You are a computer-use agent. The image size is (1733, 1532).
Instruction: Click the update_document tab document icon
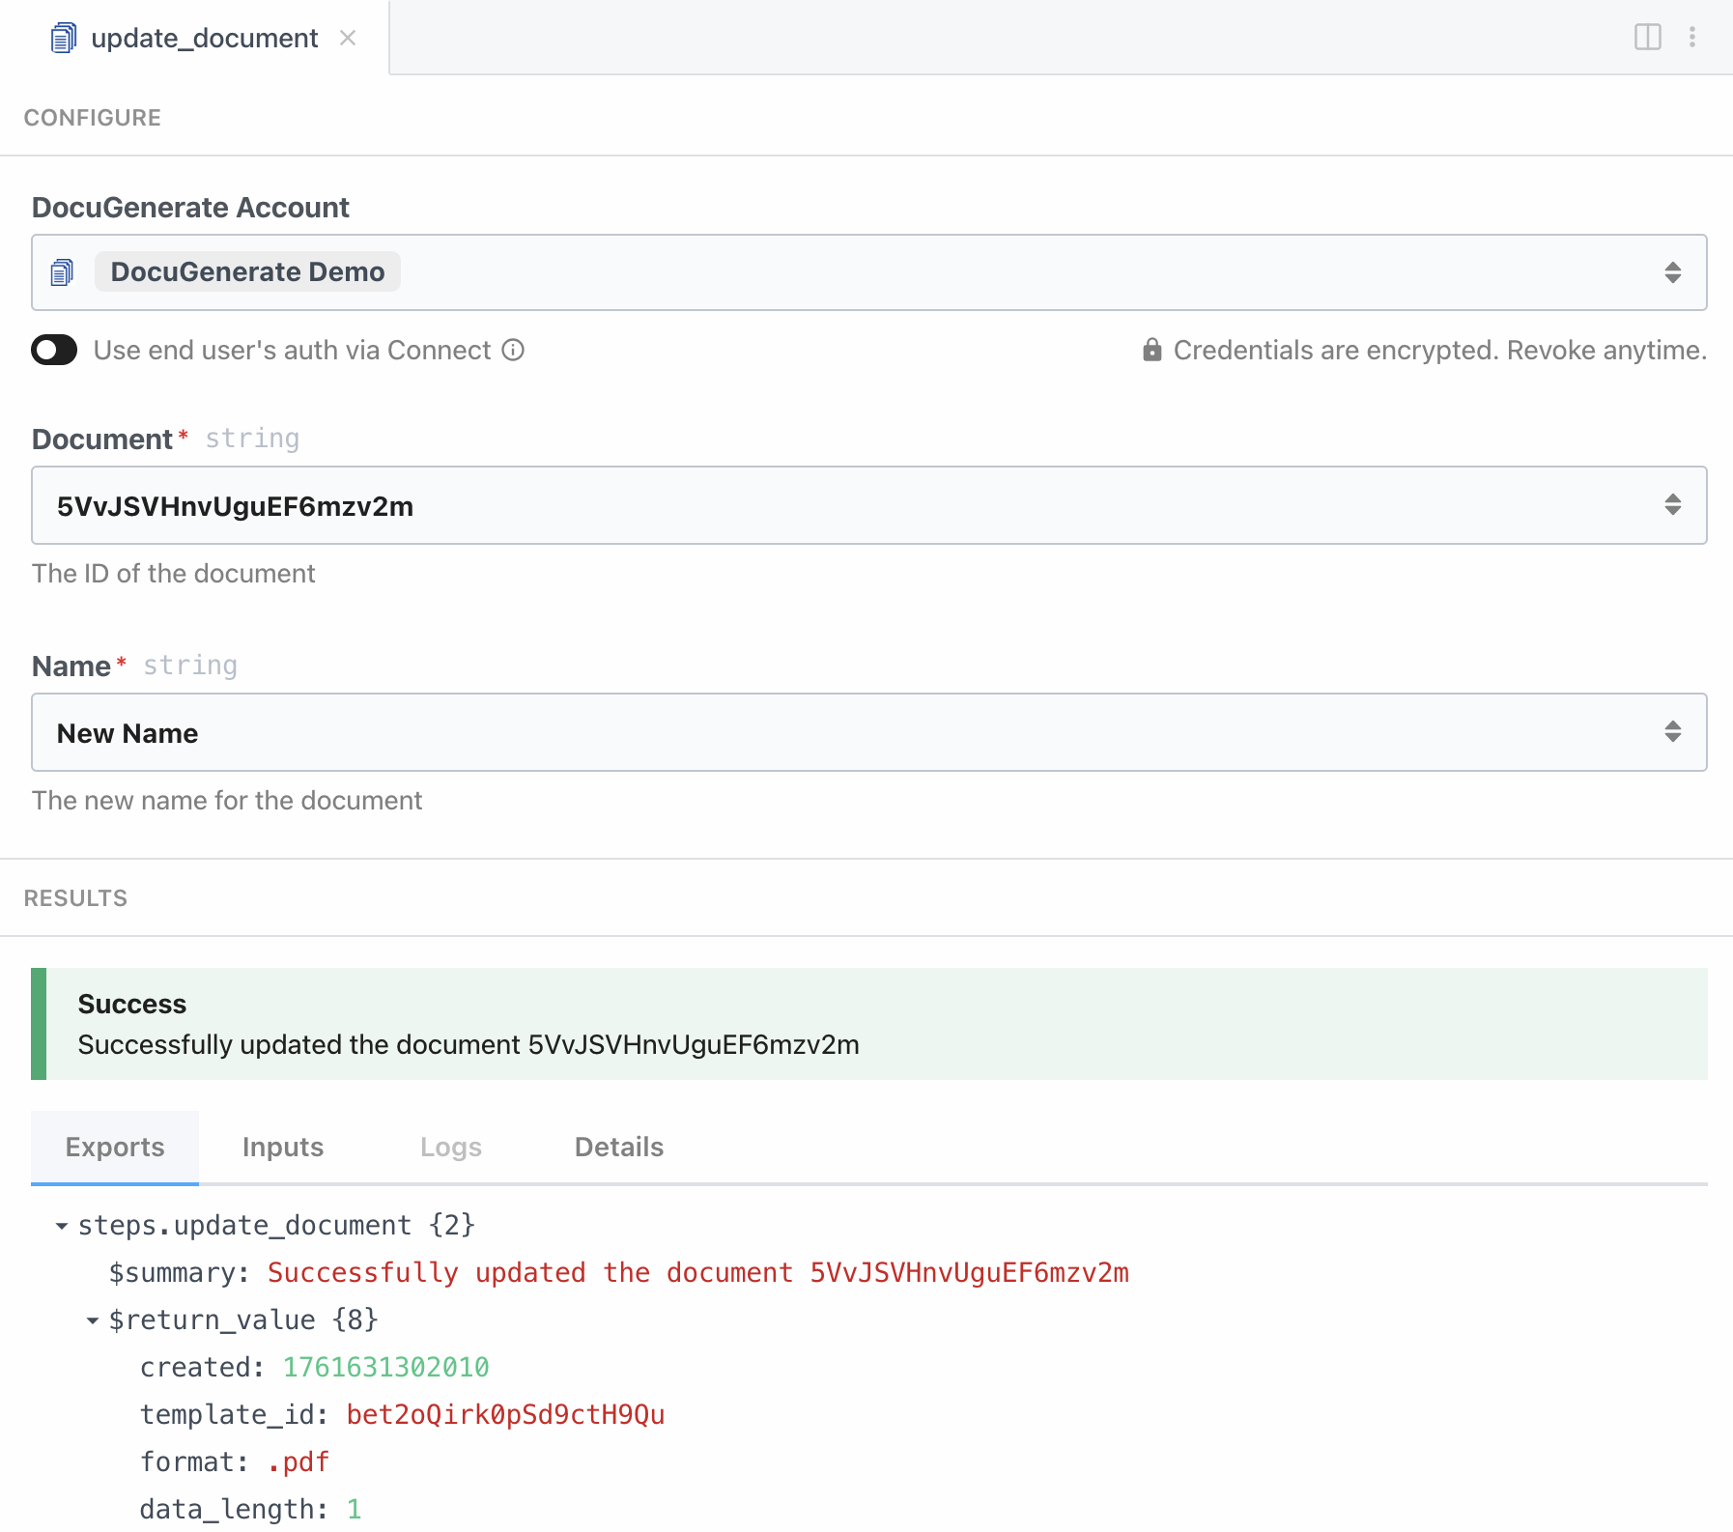pyautogui.click(x=63, y=38)
